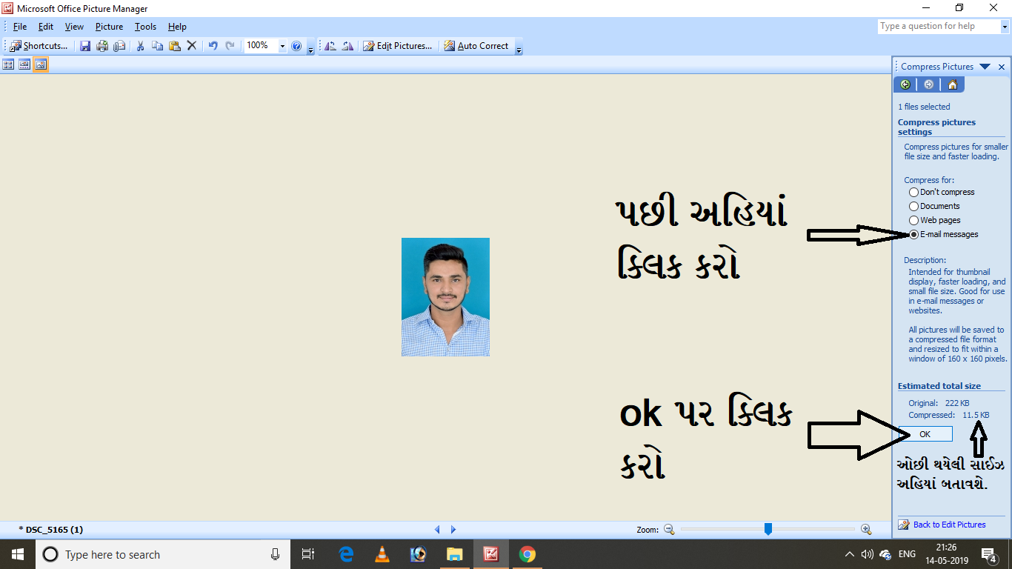Switch to Thumbnail View mode
This screenshot has height=569, width=1012.
[x=8, y=64]
